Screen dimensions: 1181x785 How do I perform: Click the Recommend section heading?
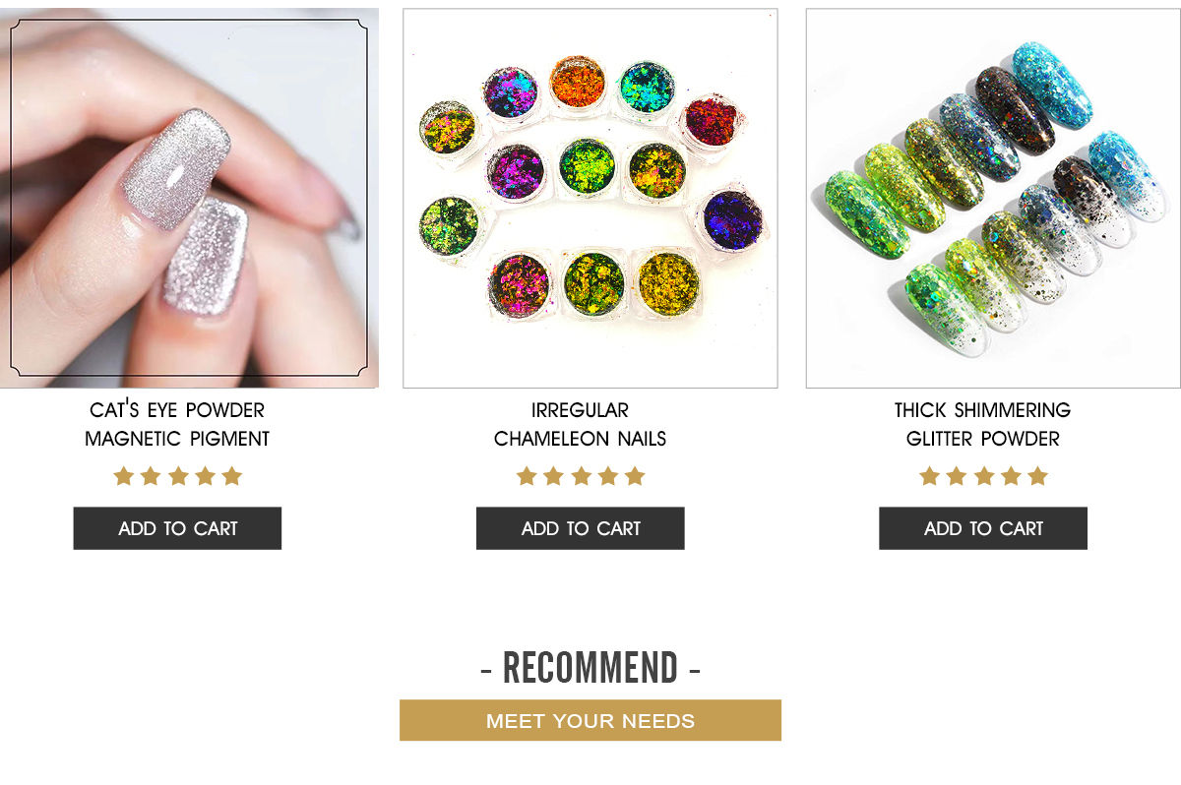coord(590,669)
